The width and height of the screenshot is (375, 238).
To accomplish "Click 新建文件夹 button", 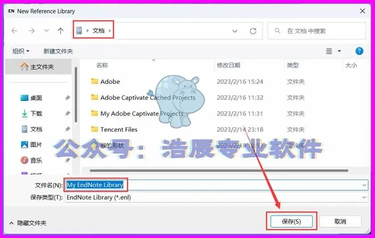I will click(x=58, y=51).
